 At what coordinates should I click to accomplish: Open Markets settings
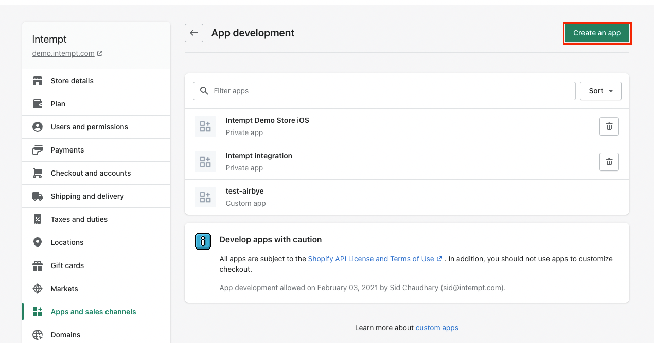96,289
